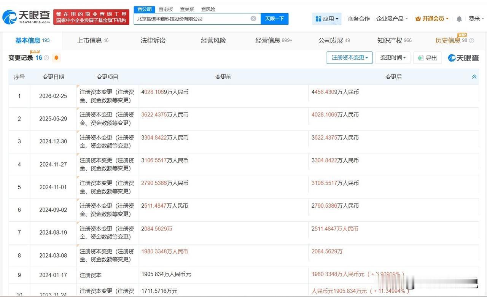
Task: Open the 应用 apps dropdown
Action: 327,19
